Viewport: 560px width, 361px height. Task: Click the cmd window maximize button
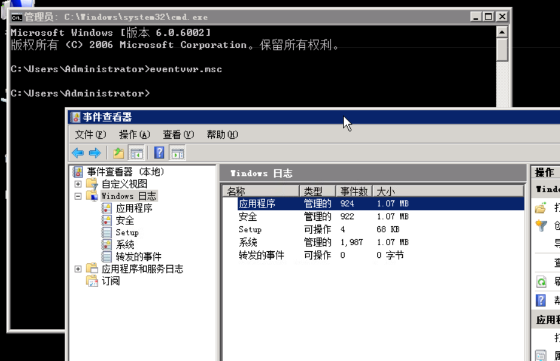(x=488, y=17)
